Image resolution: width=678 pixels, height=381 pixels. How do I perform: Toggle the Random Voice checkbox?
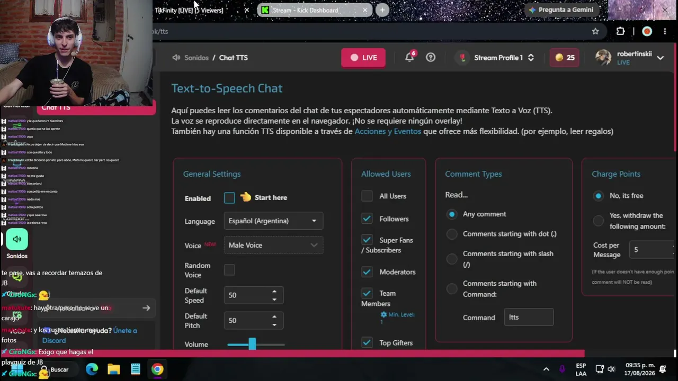[229, 270]
